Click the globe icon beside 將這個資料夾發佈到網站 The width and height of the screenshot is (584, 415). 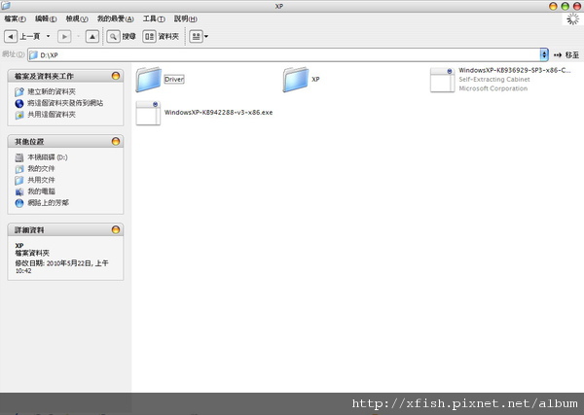[x=19, y=103]
